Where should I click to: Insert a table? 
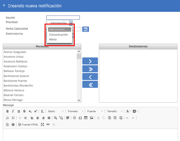(86, 118)
